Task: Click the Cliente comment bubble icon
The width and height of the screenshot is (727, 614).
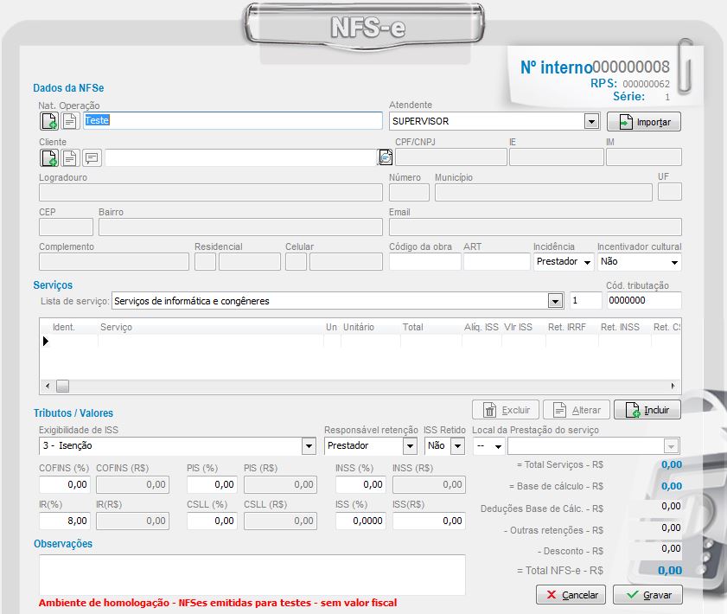Action: click(92, 157)
